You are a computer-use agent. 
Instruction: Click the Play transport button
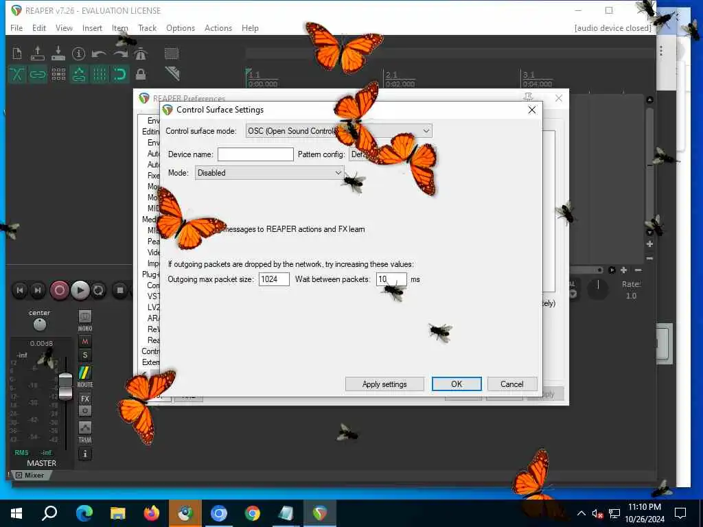click(x=80, y=290)
